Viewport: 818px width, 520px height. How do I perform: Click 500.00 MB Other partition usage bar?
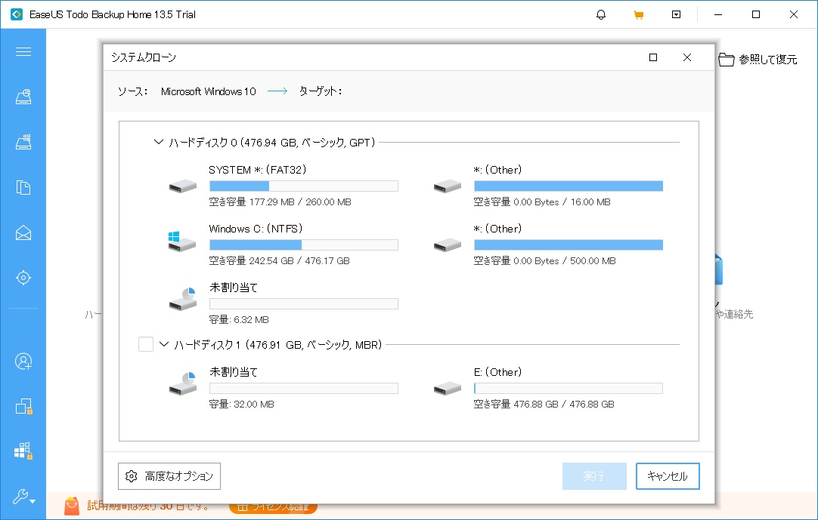pyautogui.click(x=568, y=245)
